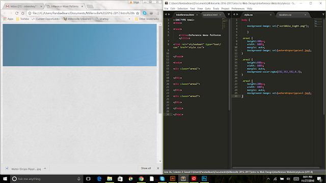
Task: Switch to the vacation.html editor tab
Action: pyautogui.click(x=210, y=15)
